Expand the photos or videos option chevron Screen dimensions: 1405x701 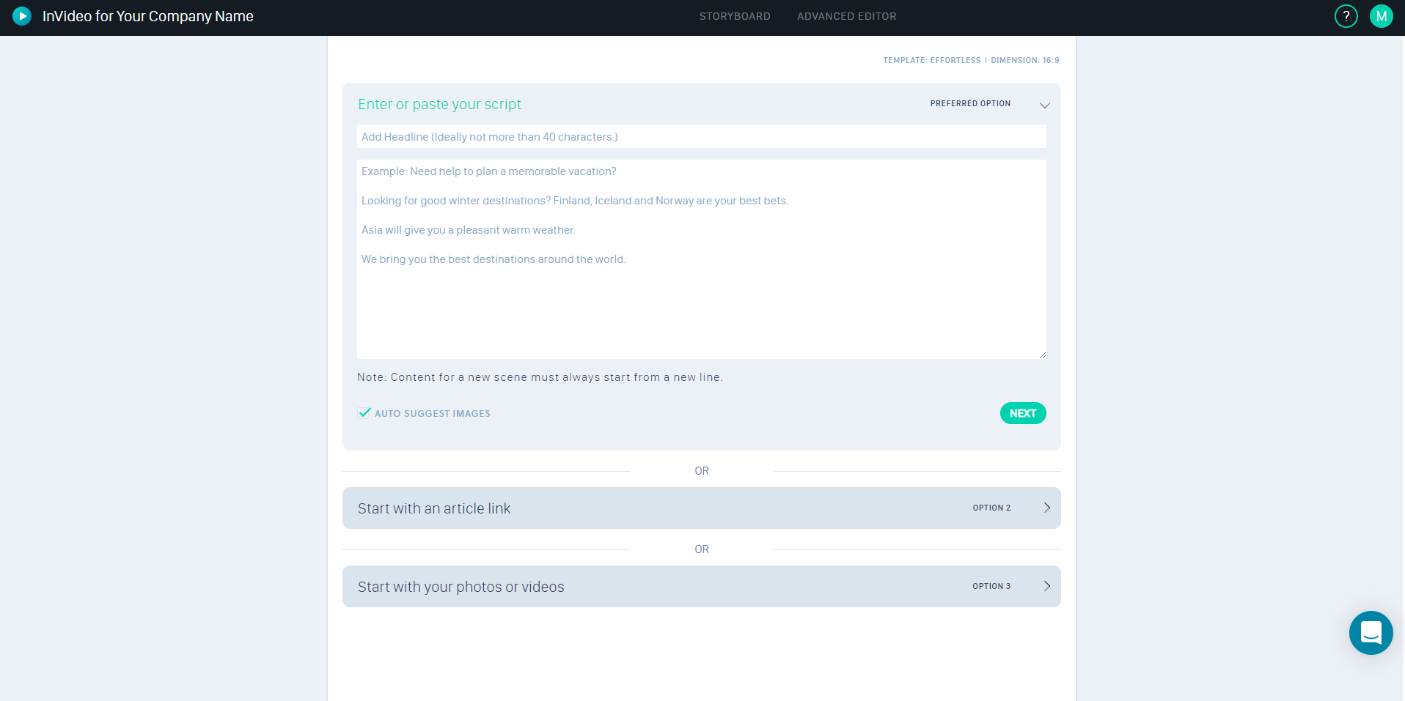pos(1046,586)
